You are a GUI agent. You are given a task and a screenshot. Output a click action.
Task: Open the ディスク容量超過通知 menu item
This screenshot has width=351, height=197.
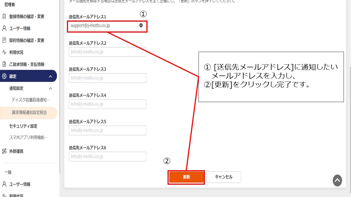pyautogui.click(x=31, y=100)
